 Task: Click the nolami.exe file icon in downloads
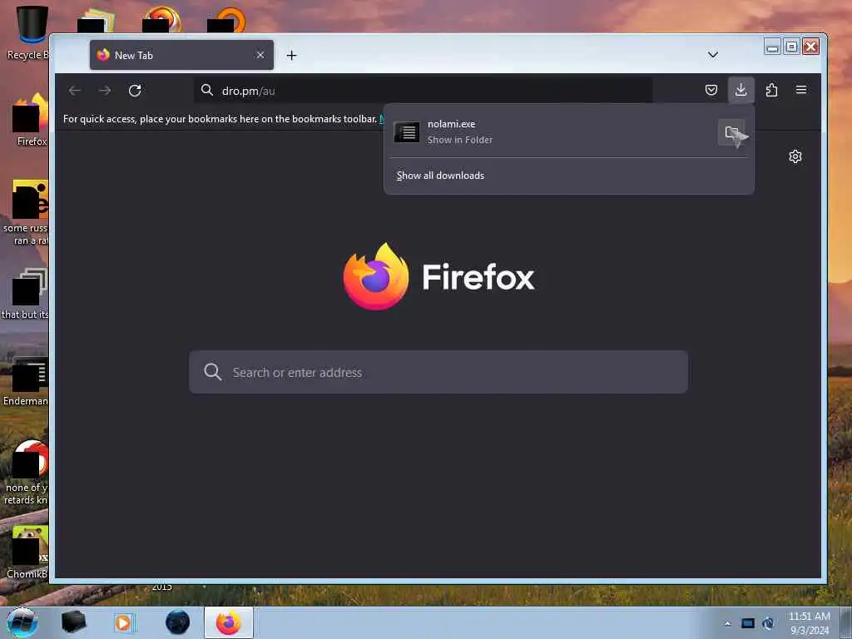(x=406, y=132)
